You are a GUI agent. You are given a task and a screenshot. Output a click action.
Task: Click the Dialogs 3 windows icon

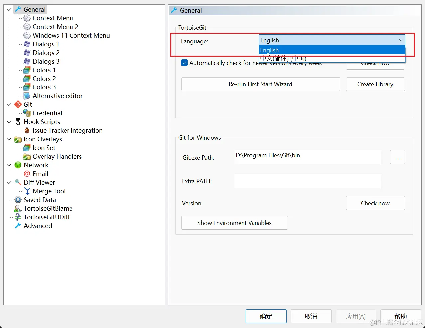(x=27, y=61)
